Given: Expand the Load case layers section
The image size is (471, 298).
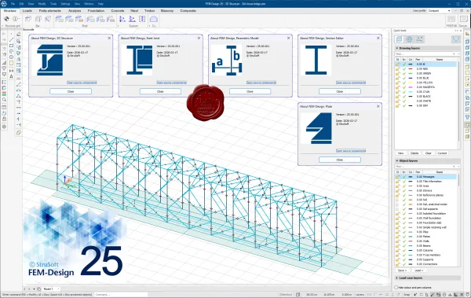Looking at the screenshot, I should point(396,278).
